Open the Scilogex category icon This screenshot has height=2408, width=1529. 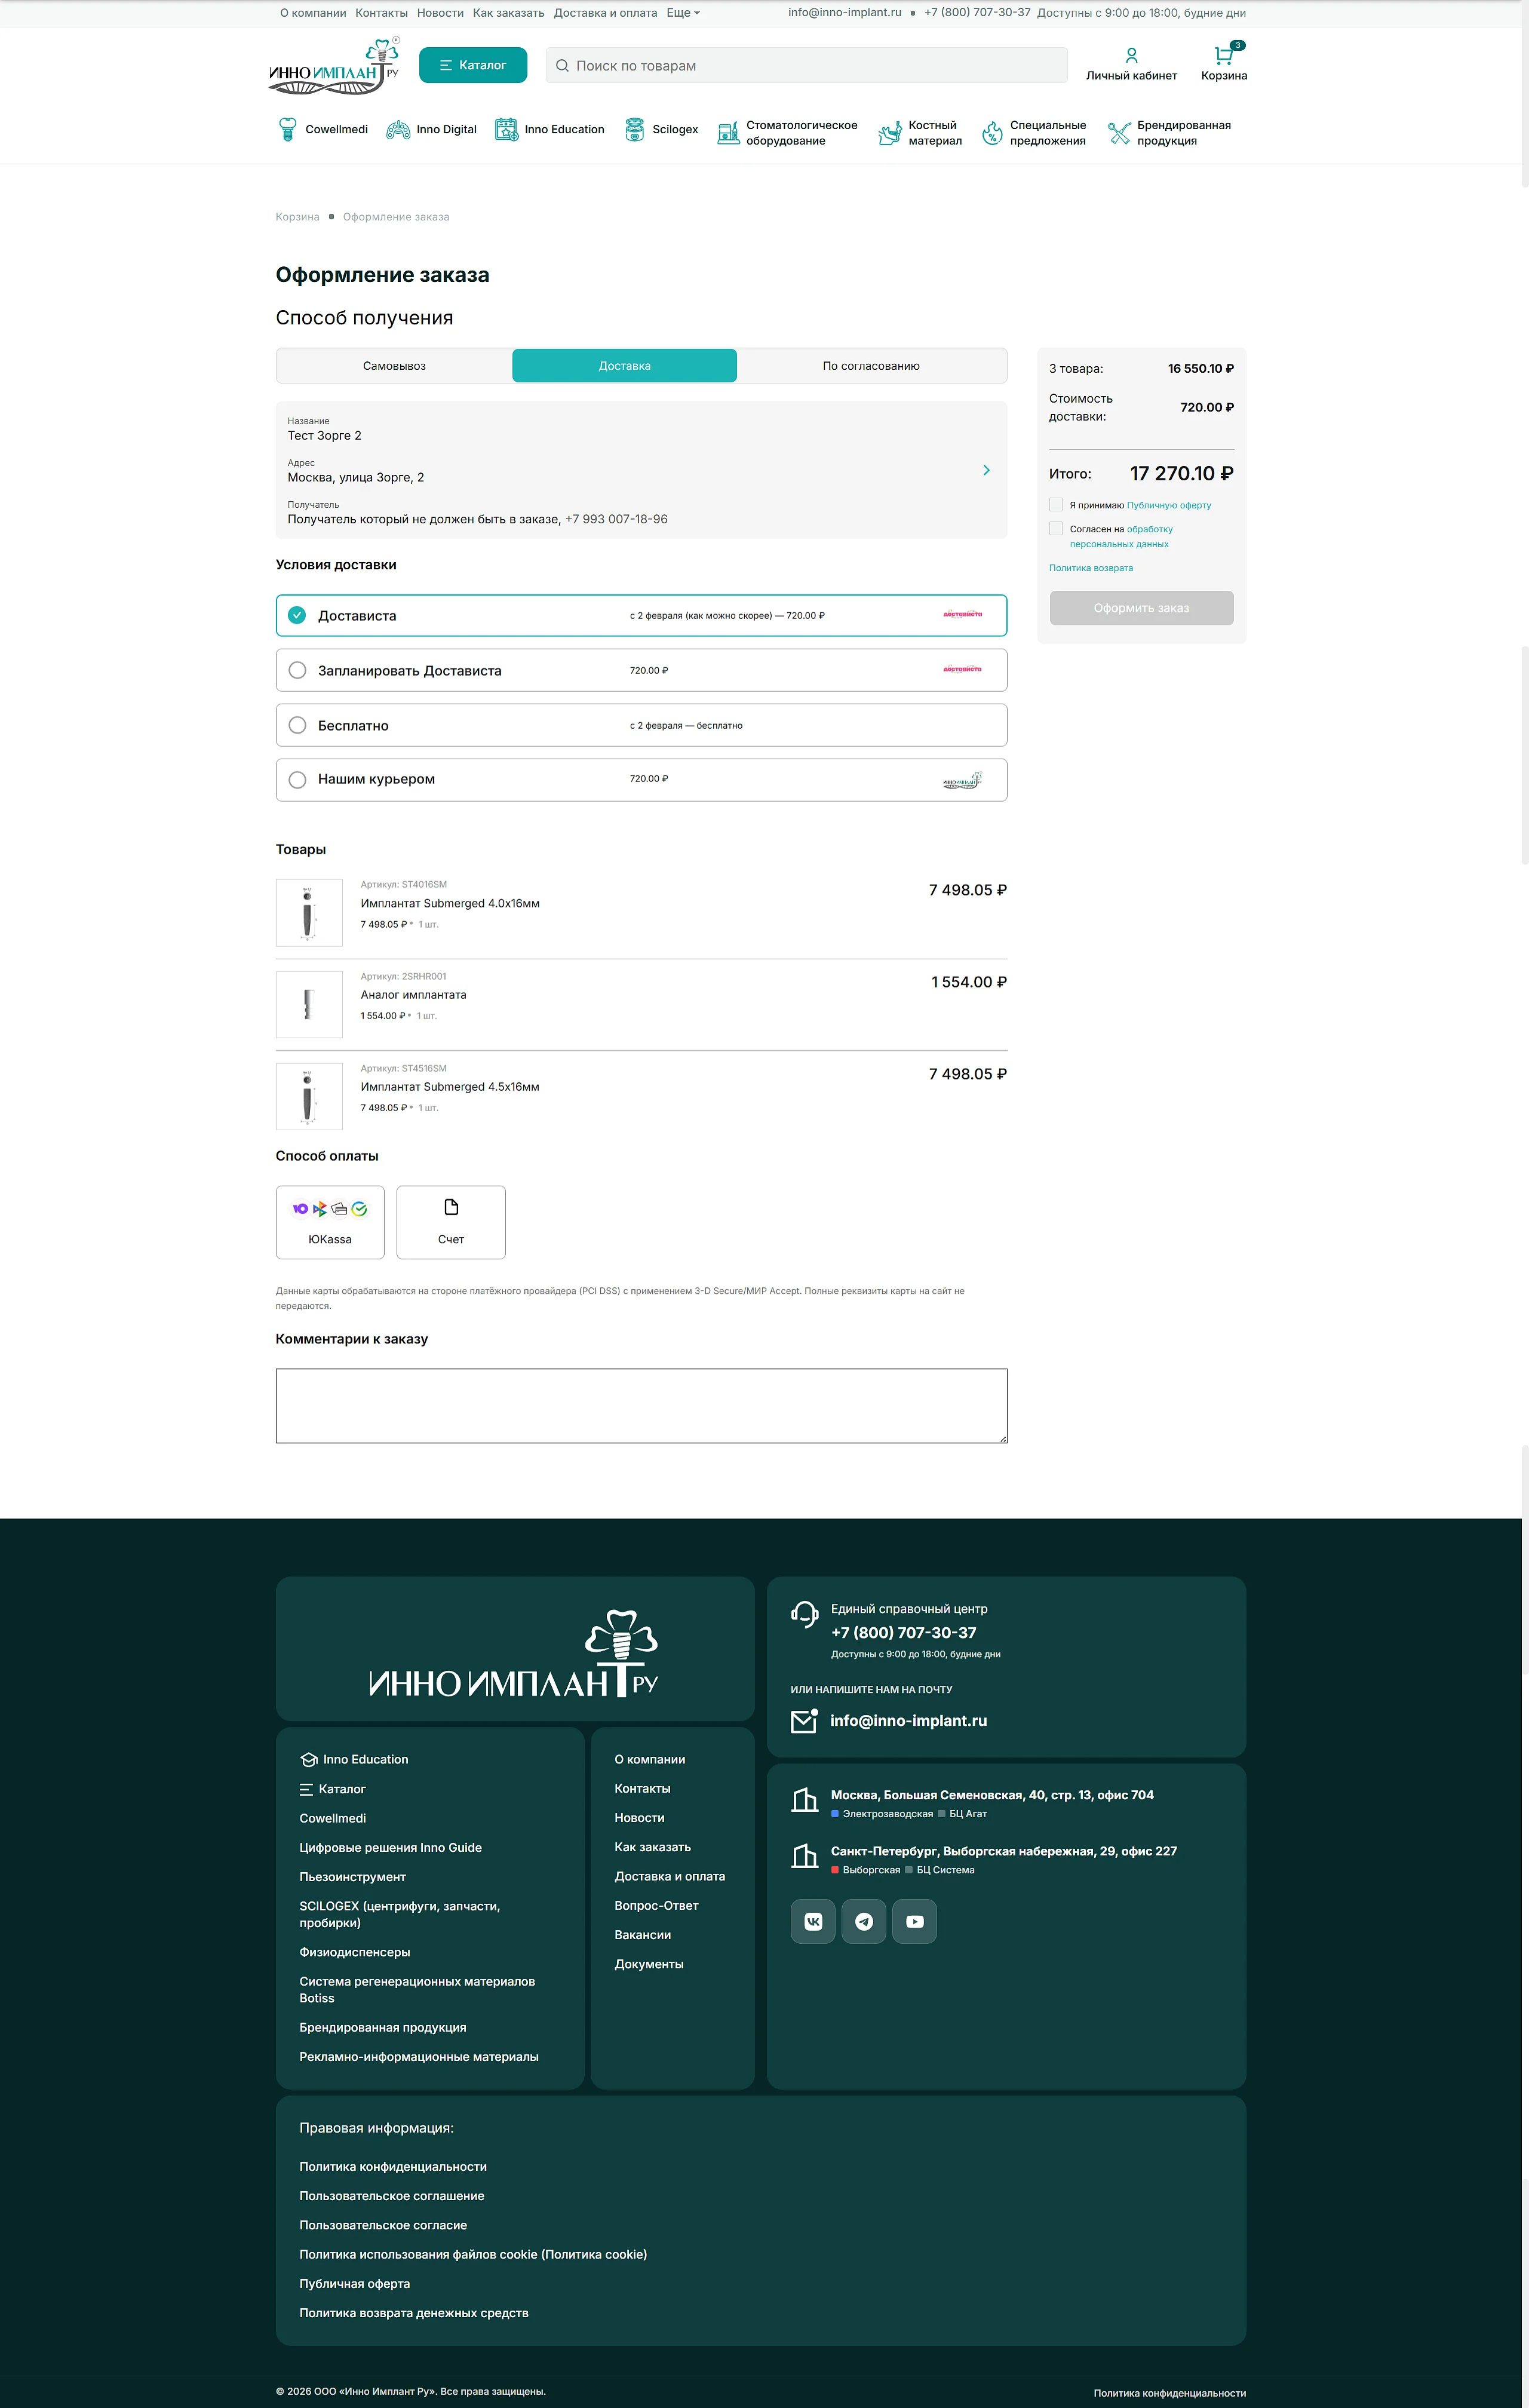point(634,130)
